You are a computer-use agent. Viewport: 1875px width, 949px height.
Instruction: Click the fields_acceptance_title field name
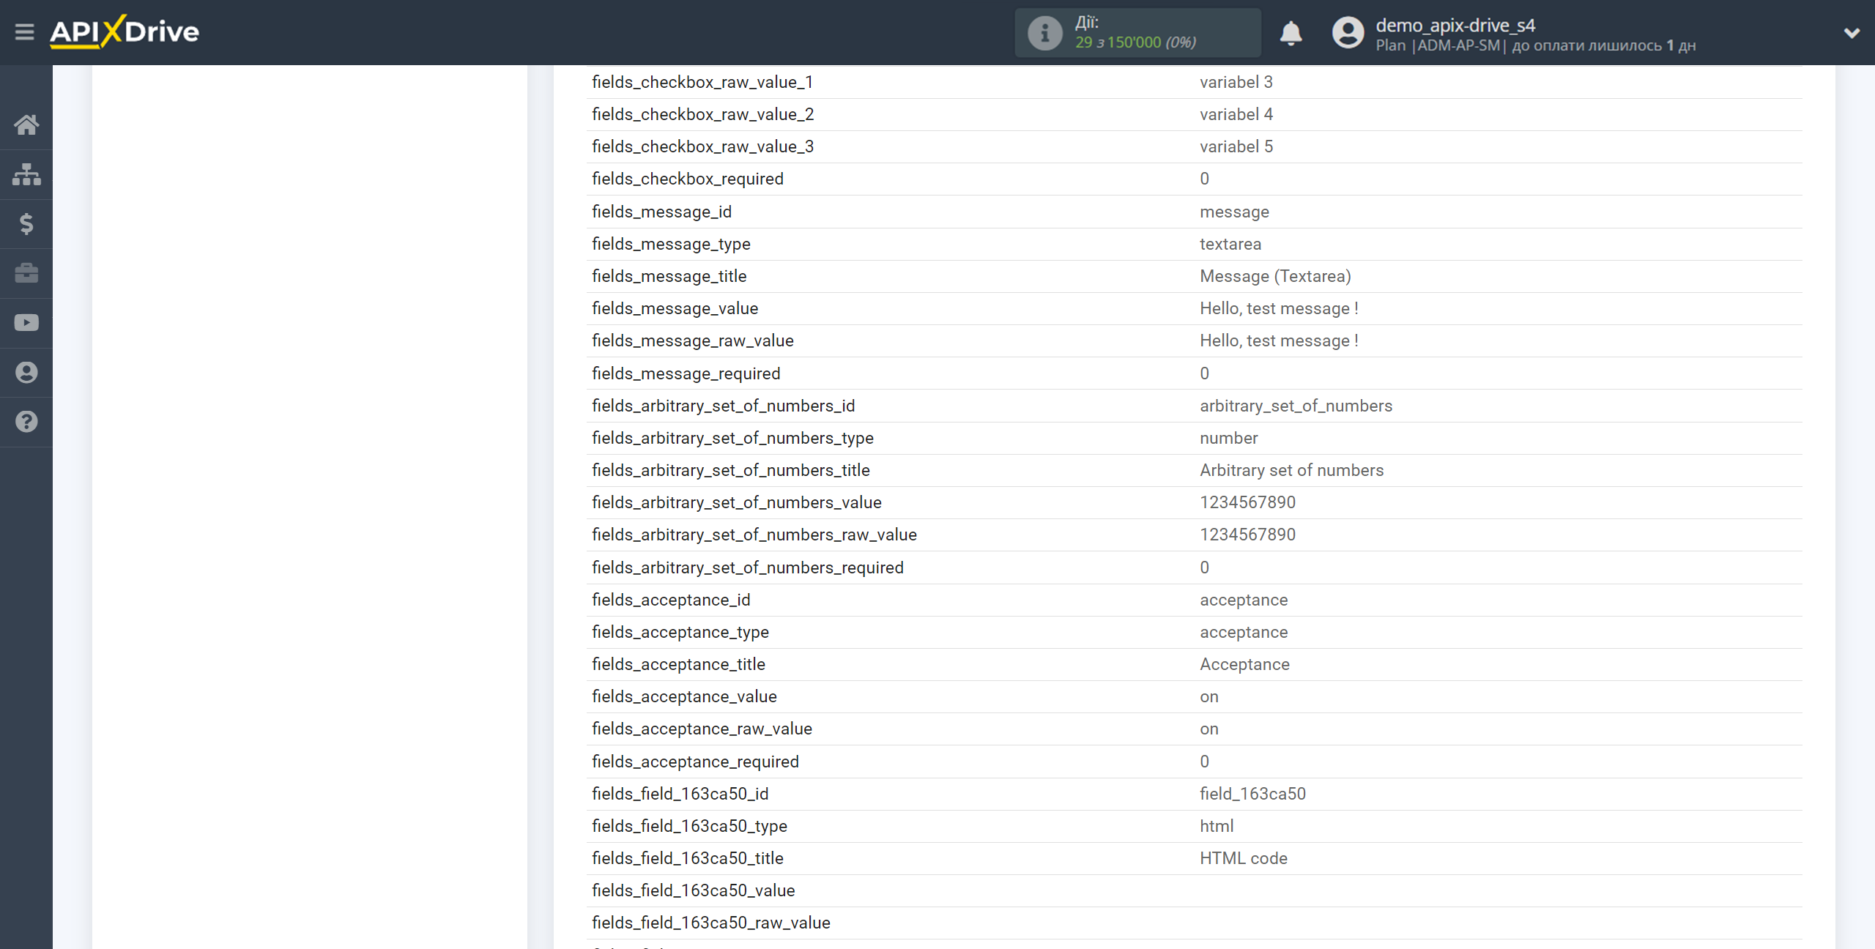coord(678,664)
